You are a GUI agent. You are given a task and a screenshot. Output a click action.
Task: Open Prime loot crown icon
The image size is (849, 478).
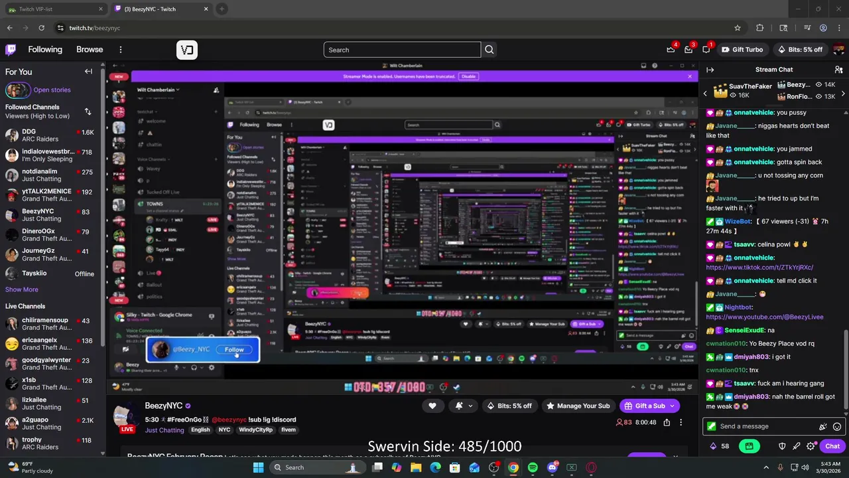[671, 50]
